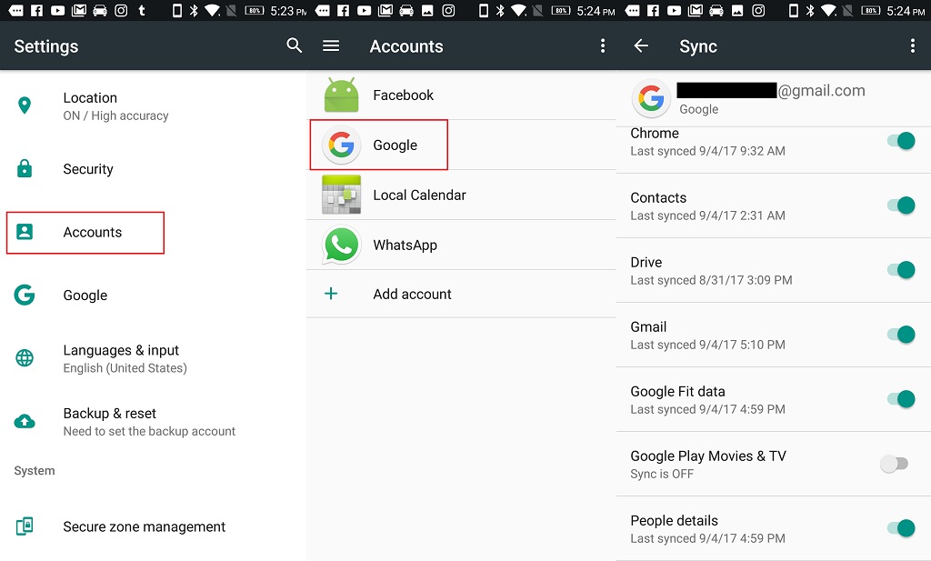The image size is (931, 561).
Task: Tap the search icon in Settings
Action: tap(294, 45)
